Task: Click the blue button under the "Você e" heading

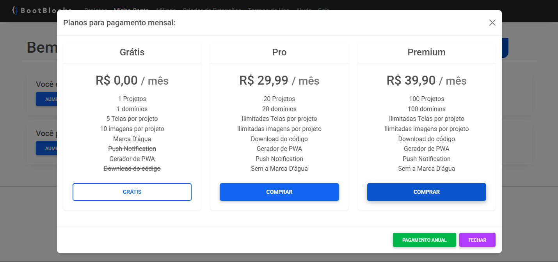Action: click(46, 99)
